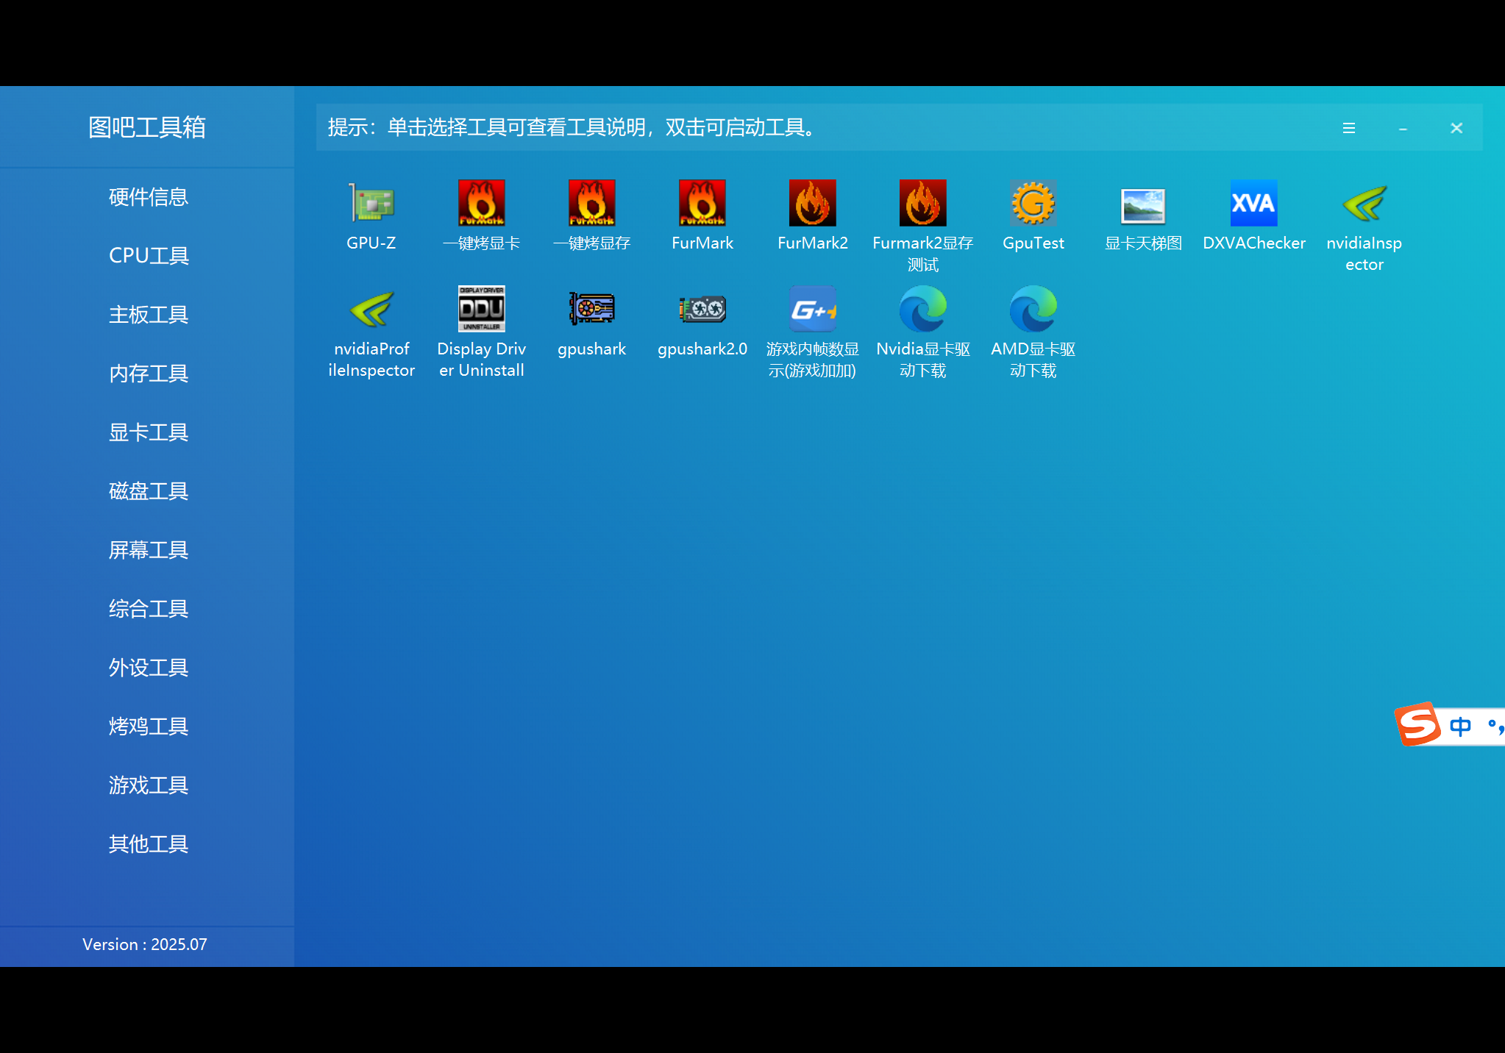Screen dimensions: 1505x1053
Task: Select the nvidiaInspector icon
Action: (x=1365, y=203)
